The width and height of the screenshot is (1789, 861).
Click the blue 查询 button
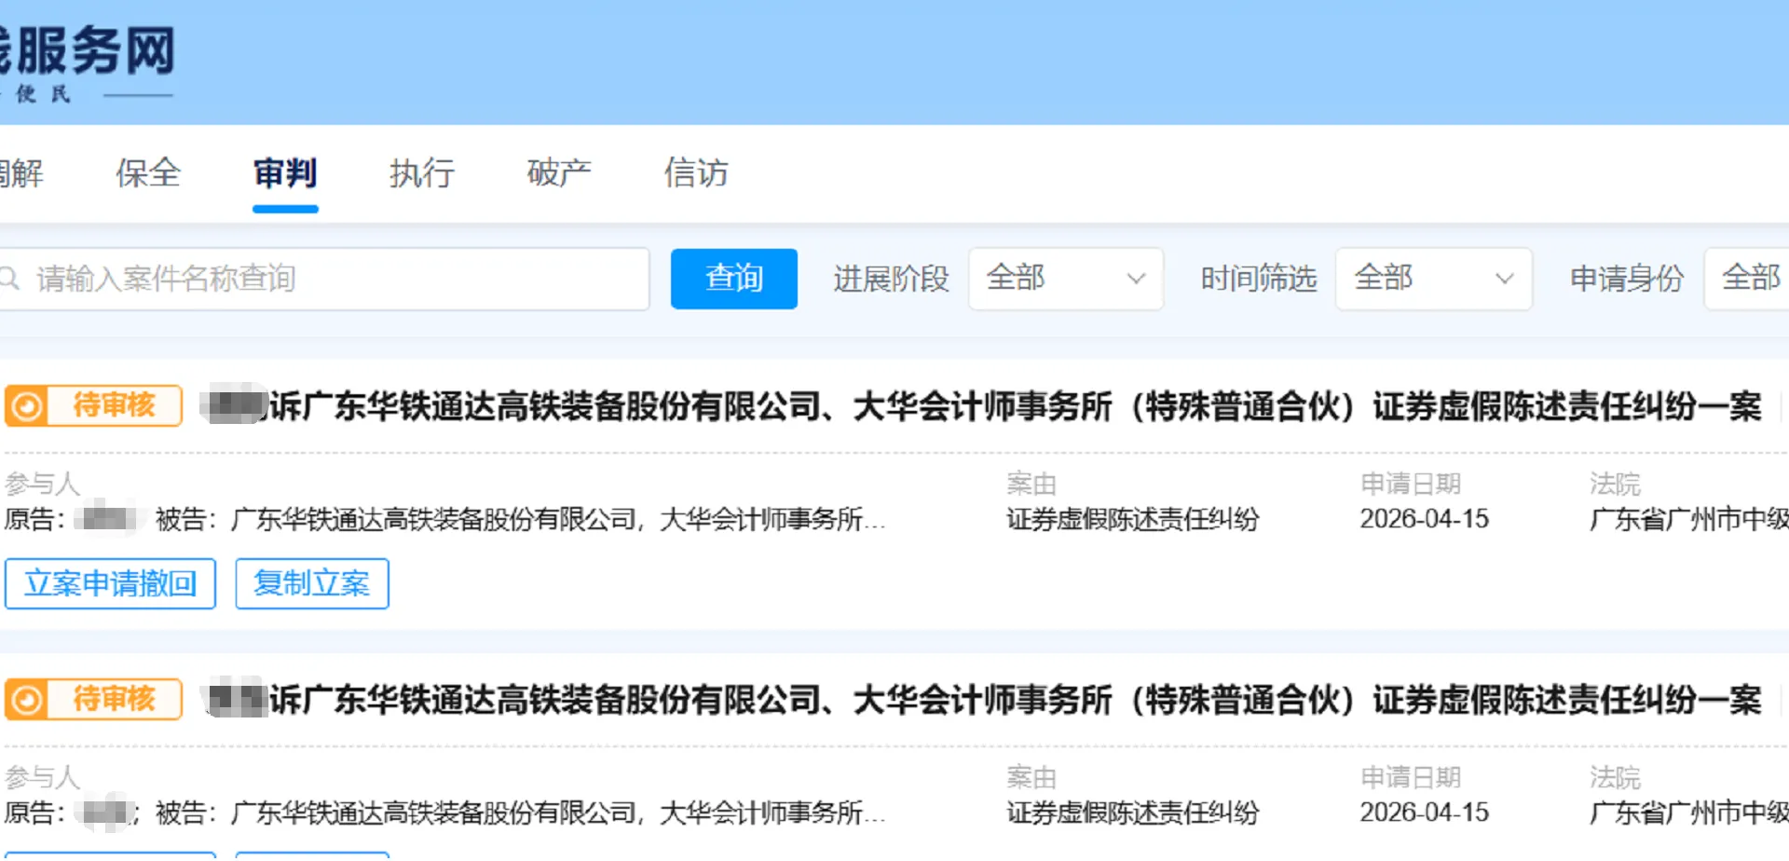(734, 279)
